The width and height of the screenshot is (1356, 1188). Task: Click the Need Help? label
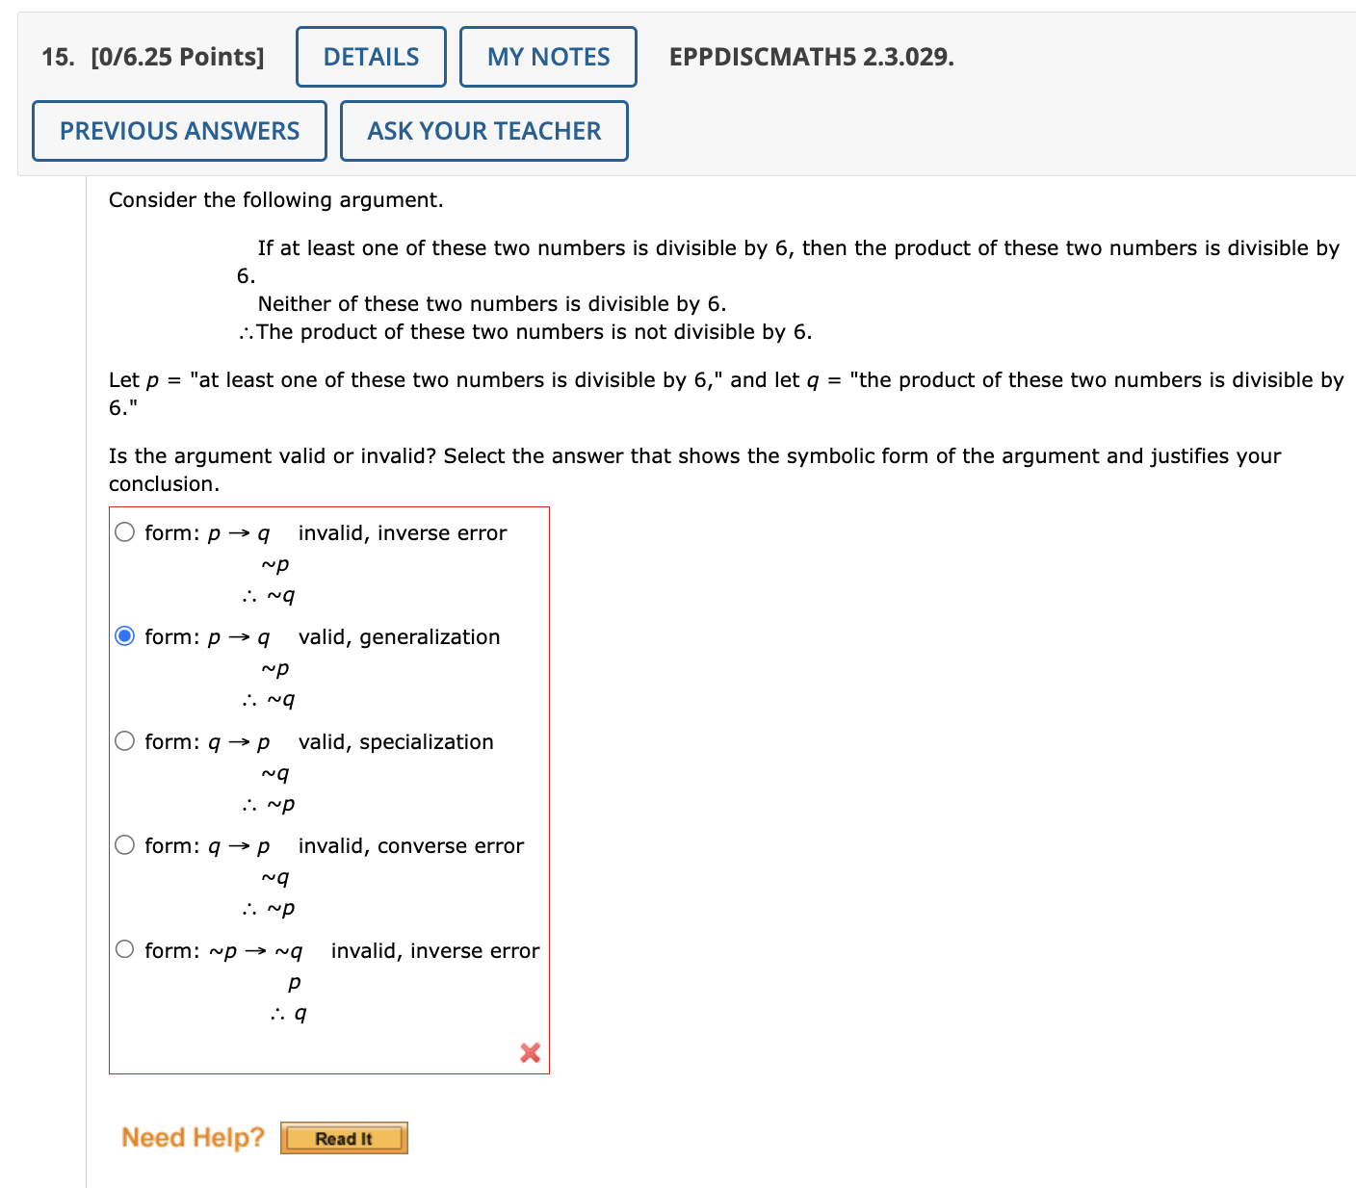tap(192, 1137)
